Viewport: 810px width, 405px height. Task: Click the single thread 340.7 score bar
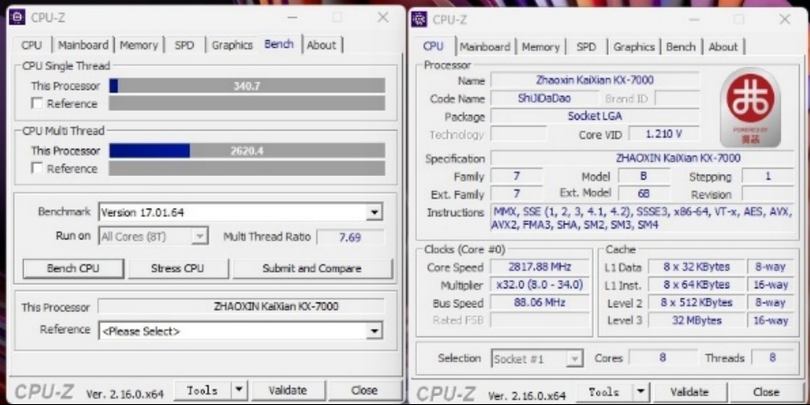247,86
